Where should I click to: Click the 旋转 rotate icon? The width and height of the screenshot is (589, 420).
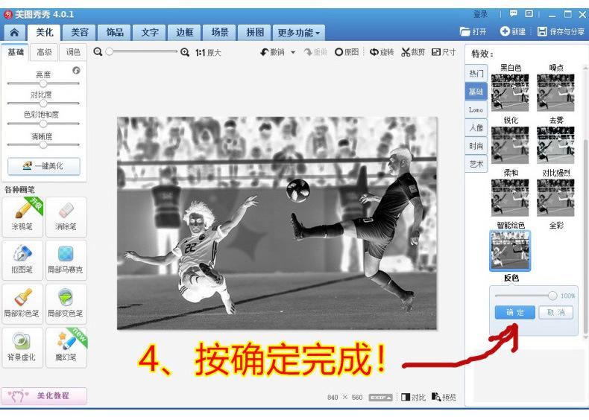(374, 52)
